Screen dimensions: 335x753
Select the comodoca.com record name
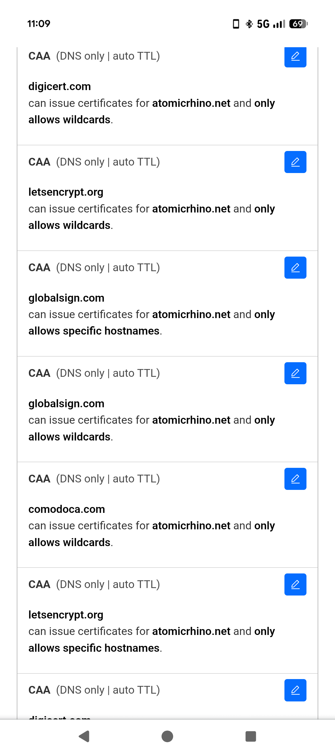click(67, 509)
